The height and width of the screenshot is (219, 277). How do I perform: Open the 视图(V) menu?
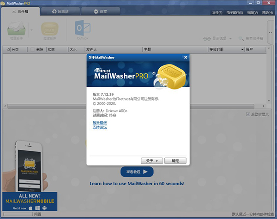[252, 13]
